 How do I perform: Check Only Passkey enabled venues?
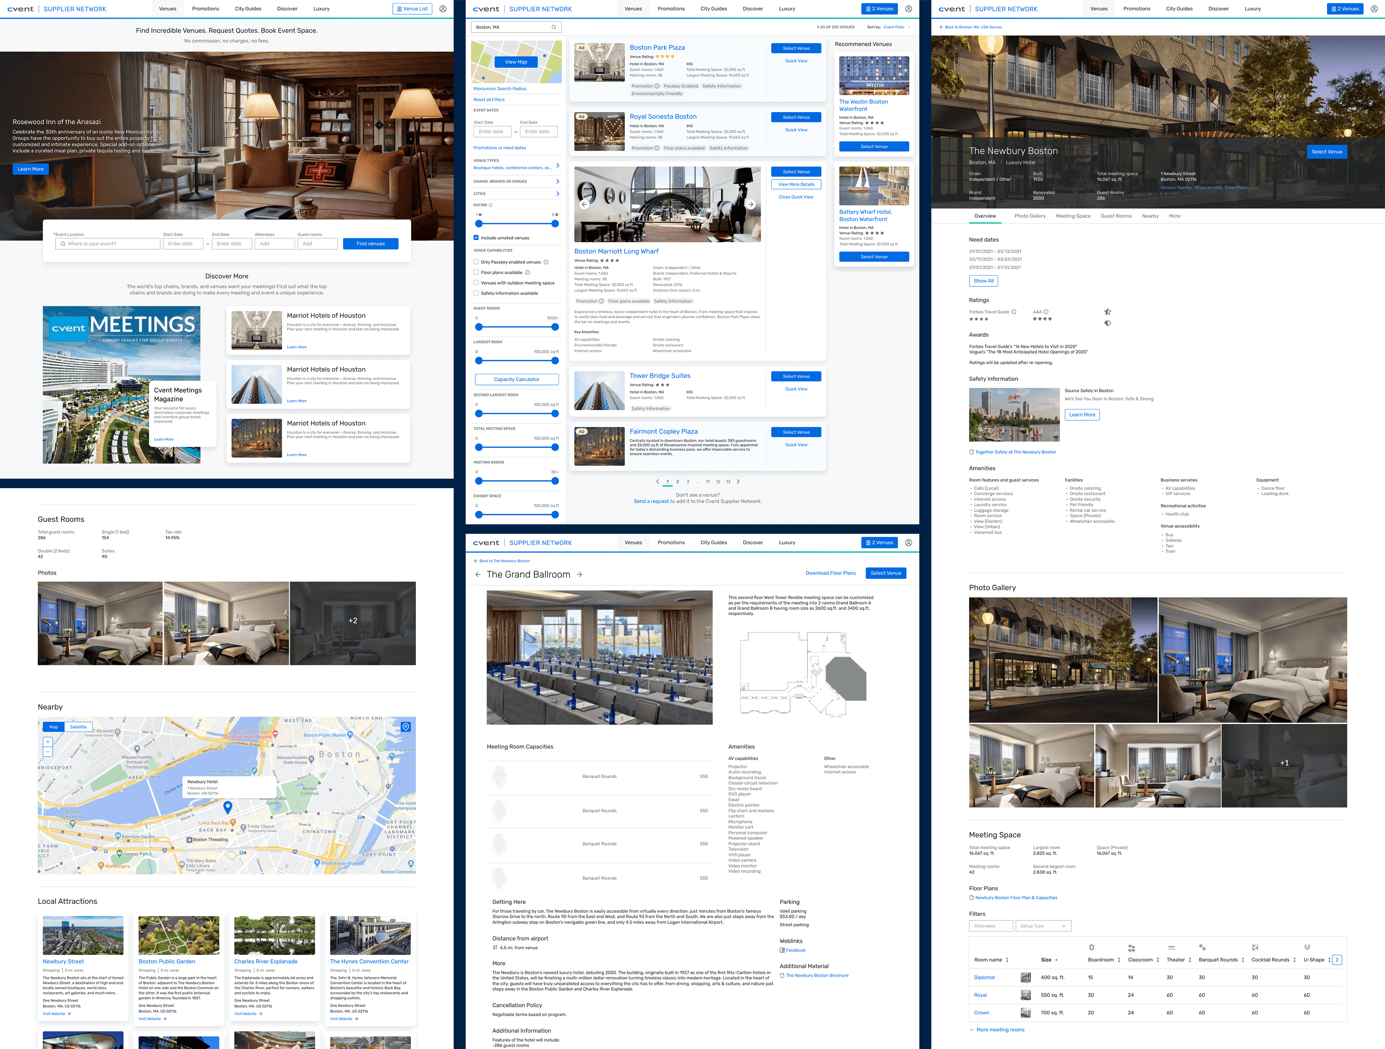click(476, 262)
